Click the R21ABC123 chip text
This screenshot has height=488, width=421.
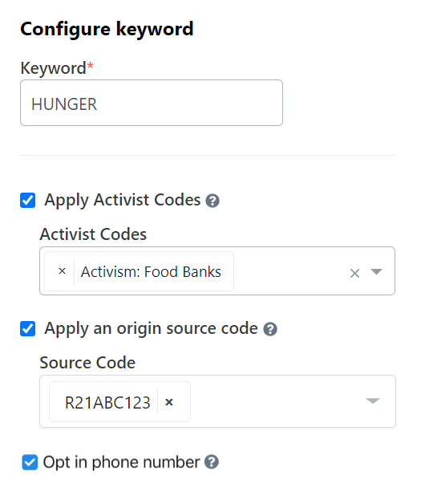click(107, 403)
